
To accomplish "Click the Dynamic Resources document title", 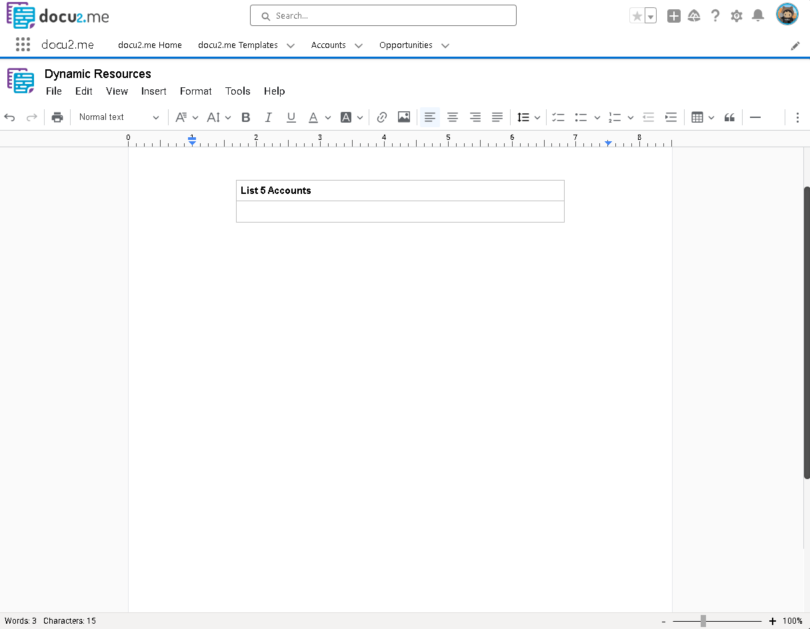I will pos(98,74).
